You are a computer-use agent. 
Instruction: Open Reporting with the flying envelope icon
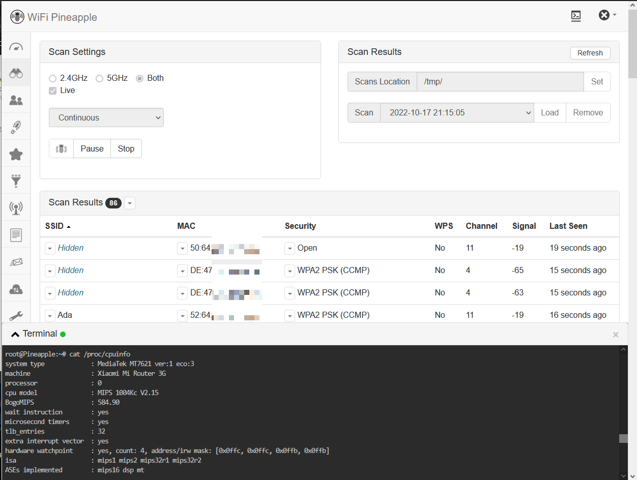coord(16,262)
